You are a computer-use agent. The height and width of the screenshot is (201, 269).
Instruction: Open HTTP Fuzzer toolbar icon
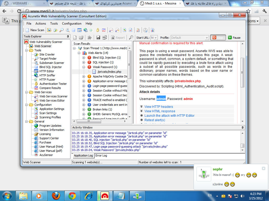coord(91,30)
